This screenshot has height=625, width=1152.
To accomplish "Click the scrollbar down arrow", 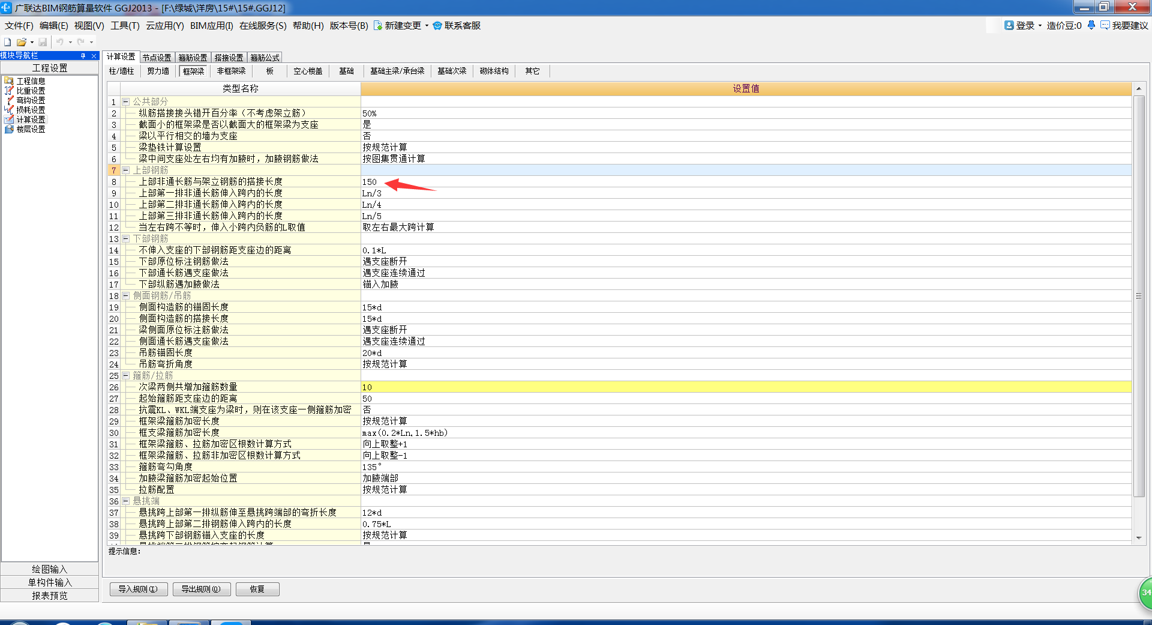I will coord(1139,538).
